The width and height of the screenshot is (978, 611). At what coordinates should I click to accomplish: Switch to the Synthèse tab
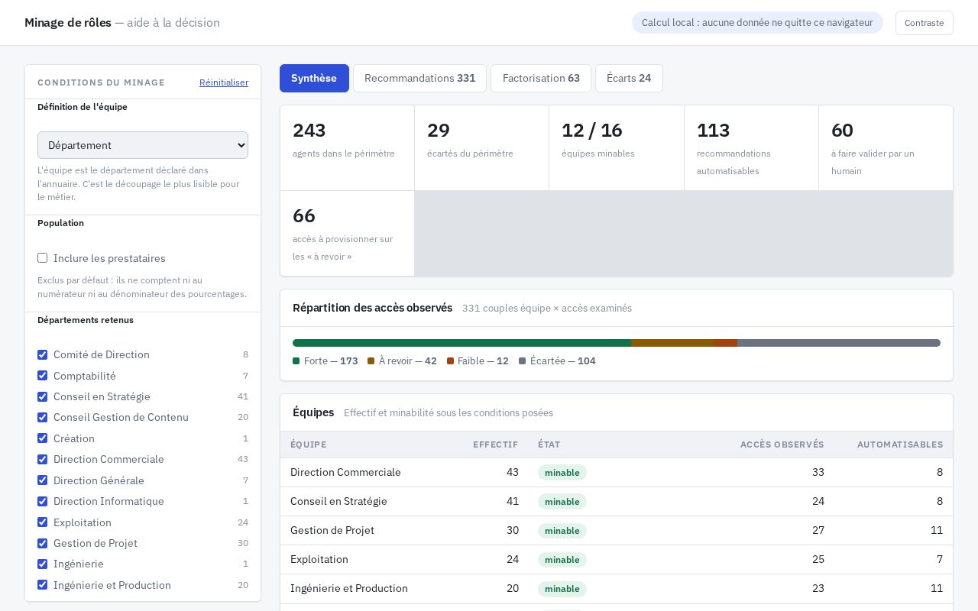coord(314,78)
